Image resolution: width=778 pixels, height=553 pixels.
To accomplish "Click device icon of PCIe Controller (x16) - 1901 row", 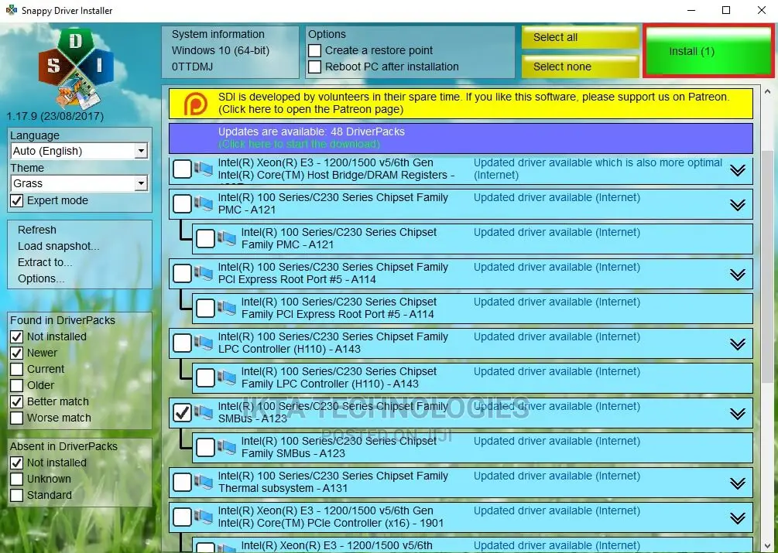I will click(204, 517).
